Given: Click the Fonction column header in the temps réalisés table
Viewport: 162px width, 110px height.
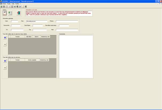Looking at the screenshot, I should (17, 37).
